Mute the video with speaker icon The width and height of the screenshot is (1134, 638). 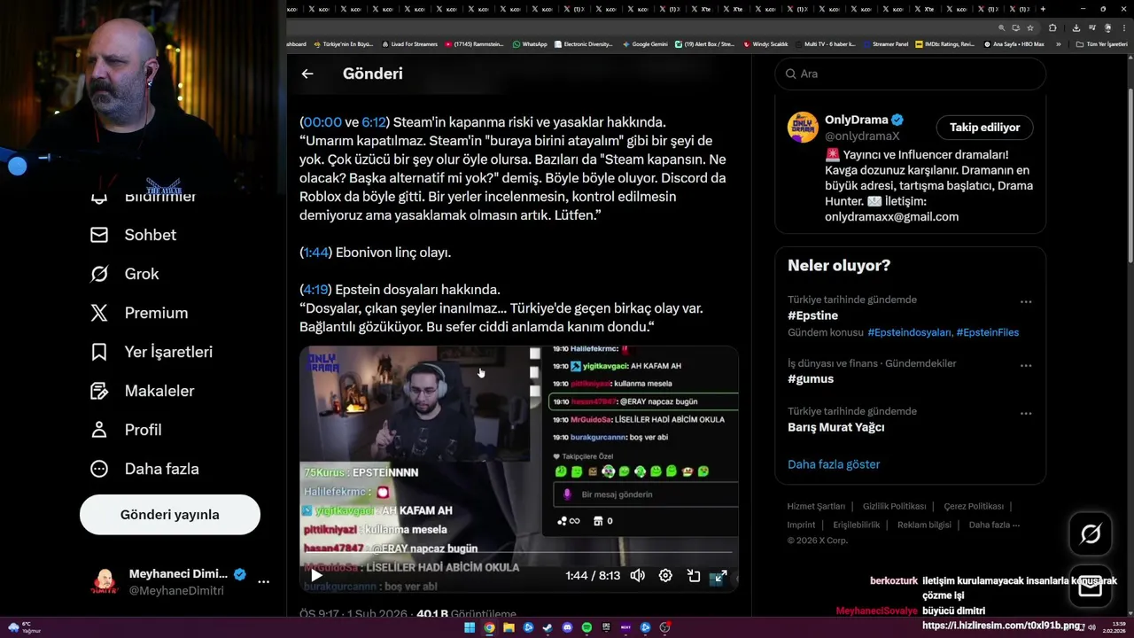click(637, 576)
